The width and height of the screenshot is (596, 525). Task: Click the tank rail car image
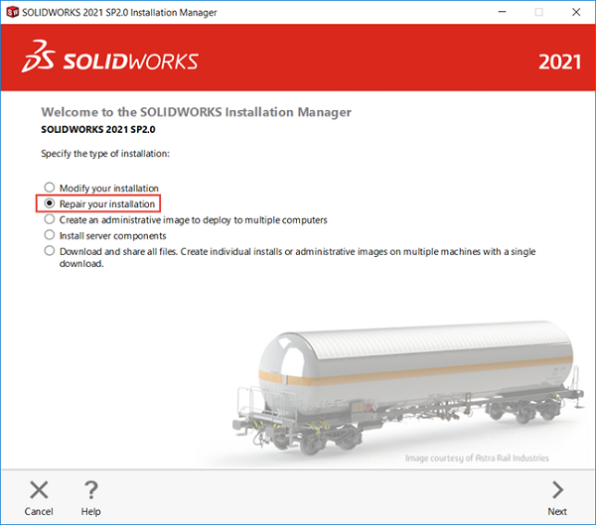pos(408,387)
